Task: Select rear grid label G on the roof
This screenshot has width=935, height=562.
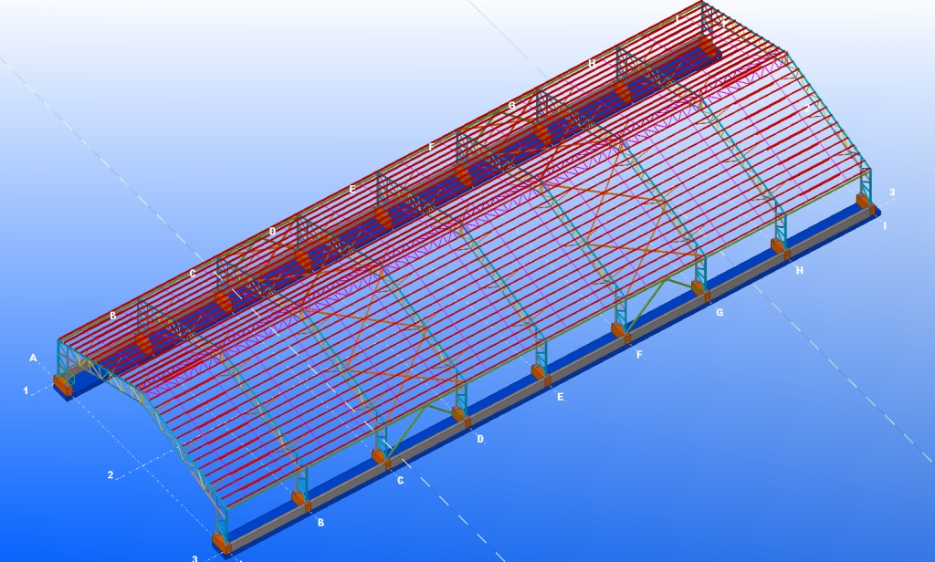Action: pyautogui.click(x=511, y=106)
